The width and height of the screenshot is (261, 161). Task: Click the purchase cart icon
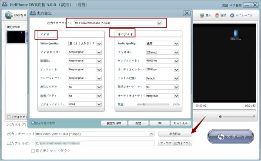202,16
